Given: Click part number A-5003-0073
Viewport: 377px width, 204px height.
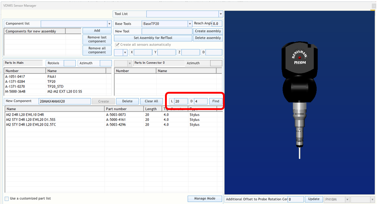Looking at the screenshot, I should (x=116, y=115).
